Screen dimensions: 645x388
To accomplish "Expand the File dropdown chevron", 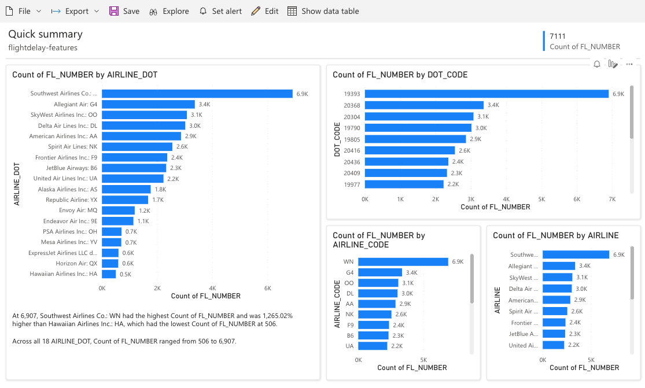I will click(x=39, y=11).
